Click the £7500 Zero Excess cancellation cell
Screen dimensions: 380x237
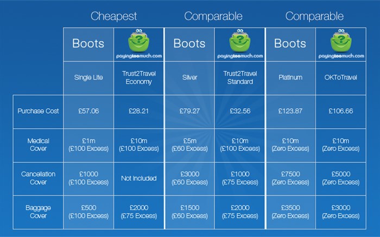click(x=290, y=179)
